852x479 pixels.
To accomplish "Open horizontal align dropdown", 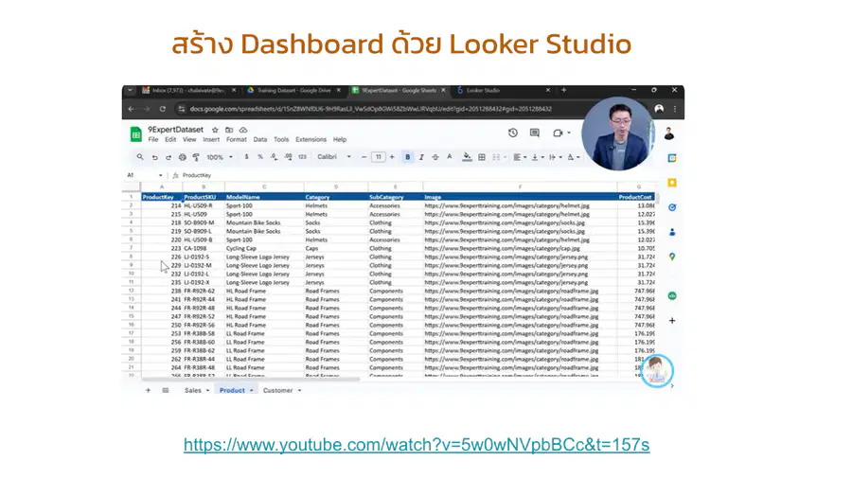I will click(520, 157).
